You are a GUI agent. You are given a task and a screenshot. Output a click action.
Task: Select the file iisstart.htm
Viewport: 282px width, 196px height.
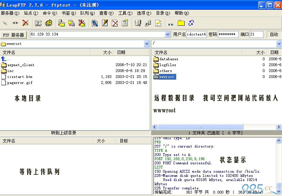[x=20, y=77]
